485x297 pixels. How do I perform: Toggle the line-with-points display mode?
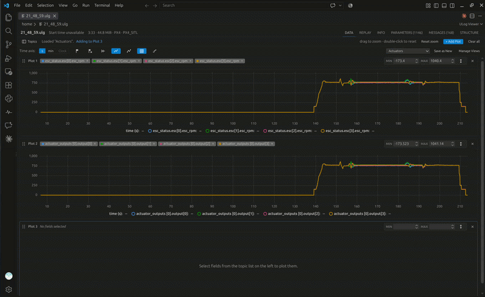pyautogui.click(x=129, y=51)
